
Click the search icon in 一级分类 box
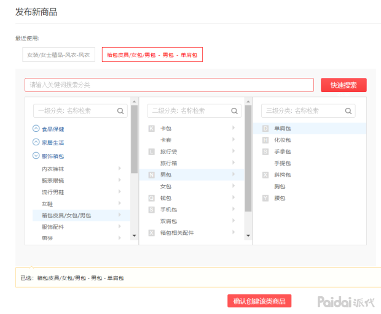120,111
